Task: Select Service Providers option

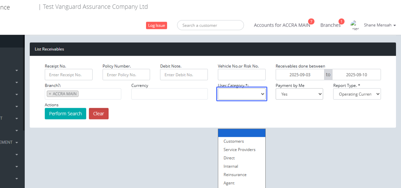Action: click(239, 150)
